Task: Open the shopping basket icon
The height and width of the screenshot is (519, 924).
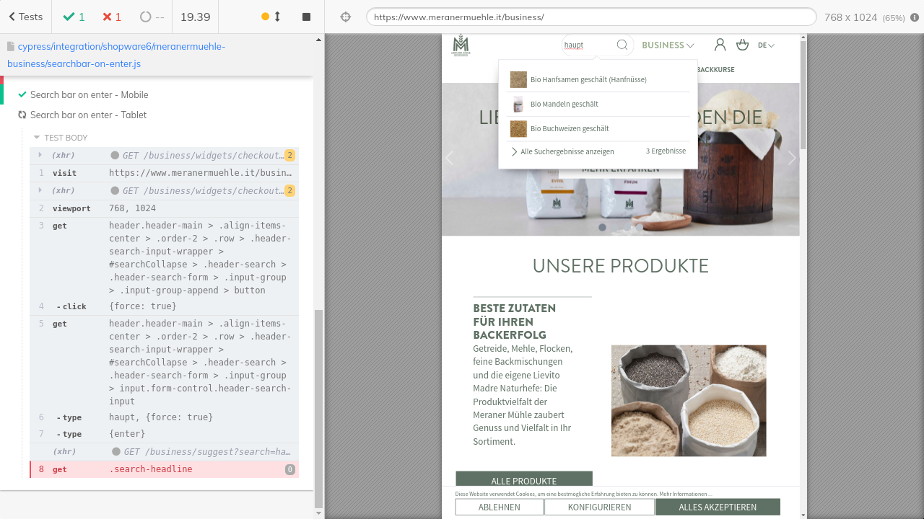Action: click(x=742, y=45)
